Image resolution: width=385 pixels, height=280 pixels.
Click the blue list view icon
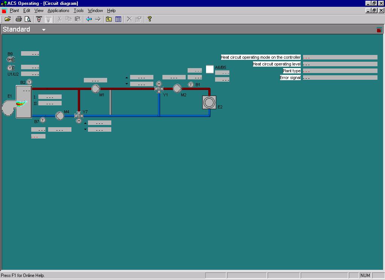click(x=118, y=19)
